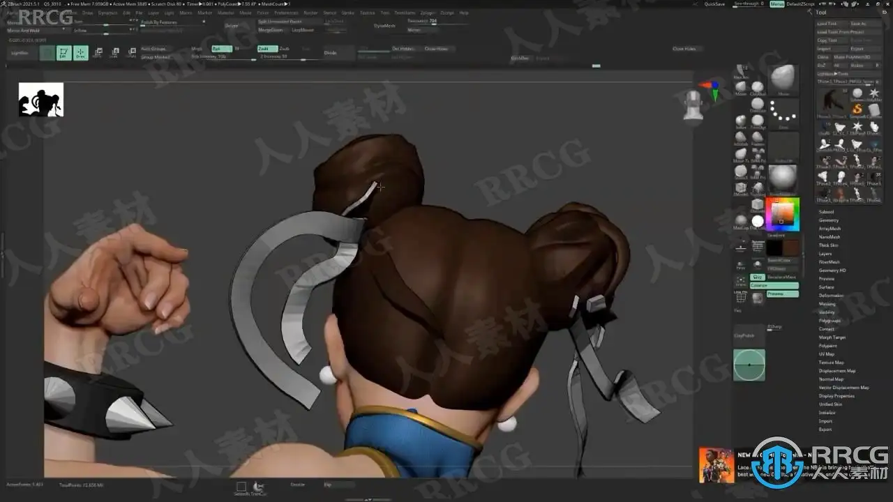Open the Layer menu
The height and width of the screenshot is (502, 893).
pos(153,13)
